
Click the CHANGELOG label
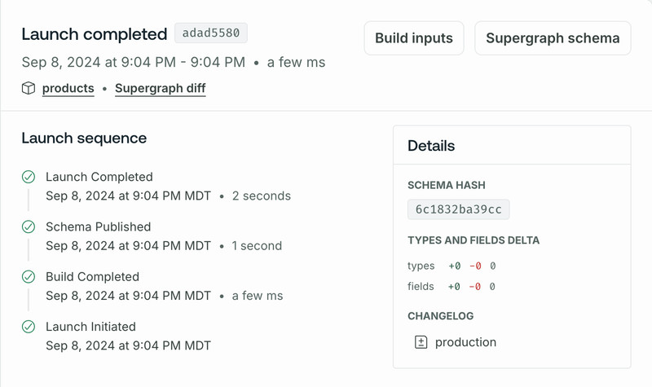coord(440,316)
